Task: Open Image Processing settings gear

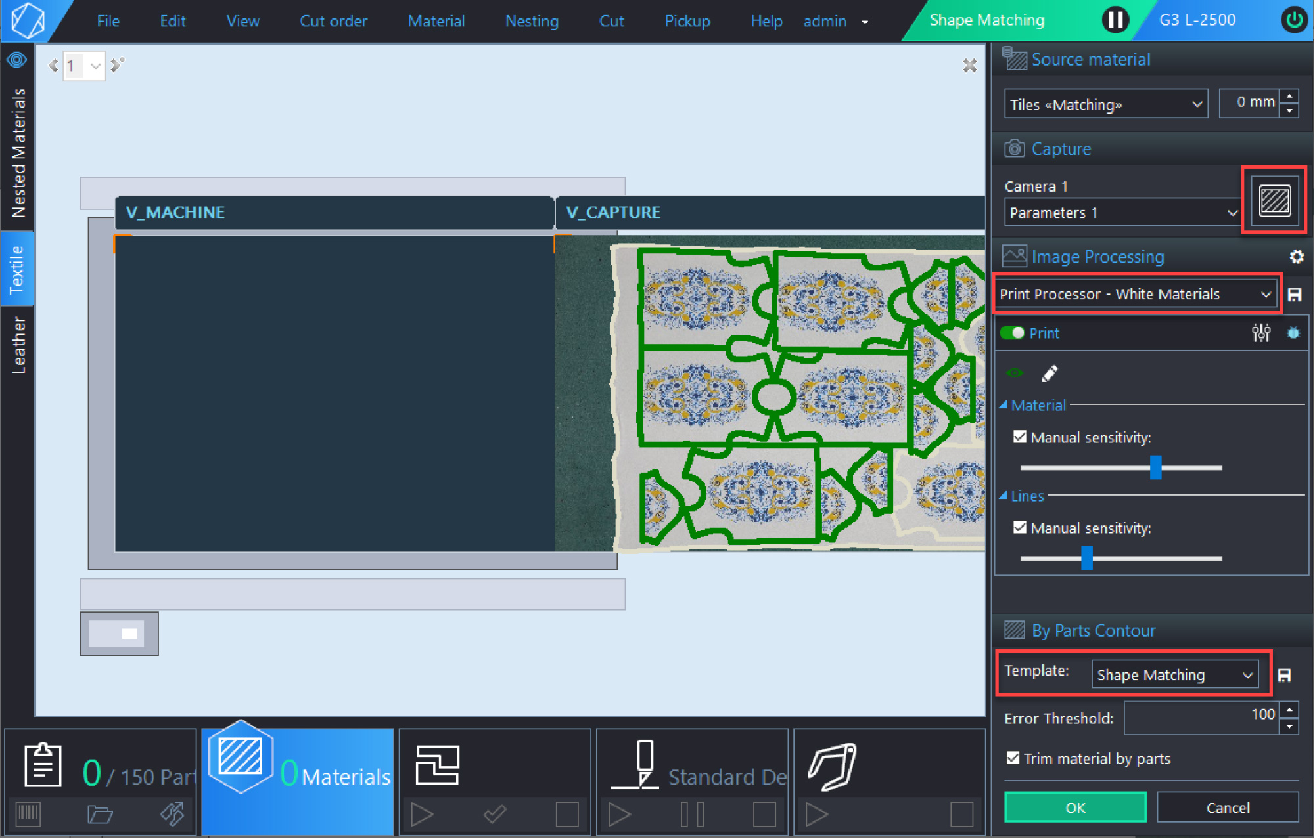Action: [1296, 257]
